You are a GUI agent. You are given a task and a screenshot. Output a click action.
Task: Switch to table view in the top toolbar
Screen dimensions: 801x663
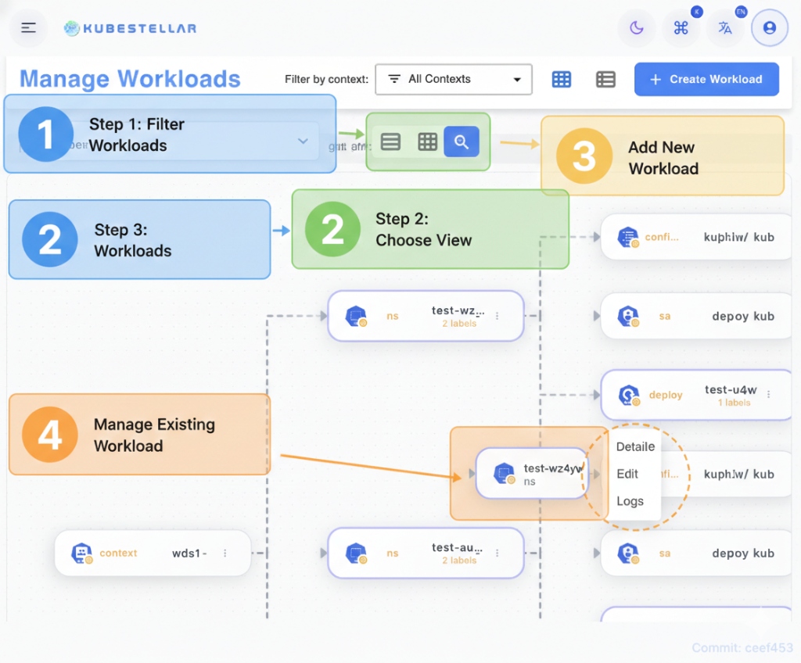[605, 79]
